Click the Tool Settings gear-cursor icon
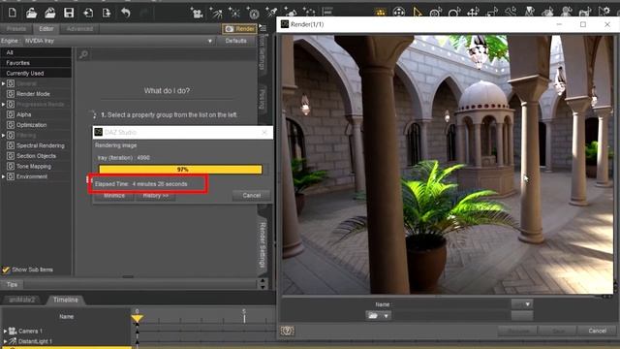Screen dimensions: 620x349 pyautogui.click(x=604, y=13)
